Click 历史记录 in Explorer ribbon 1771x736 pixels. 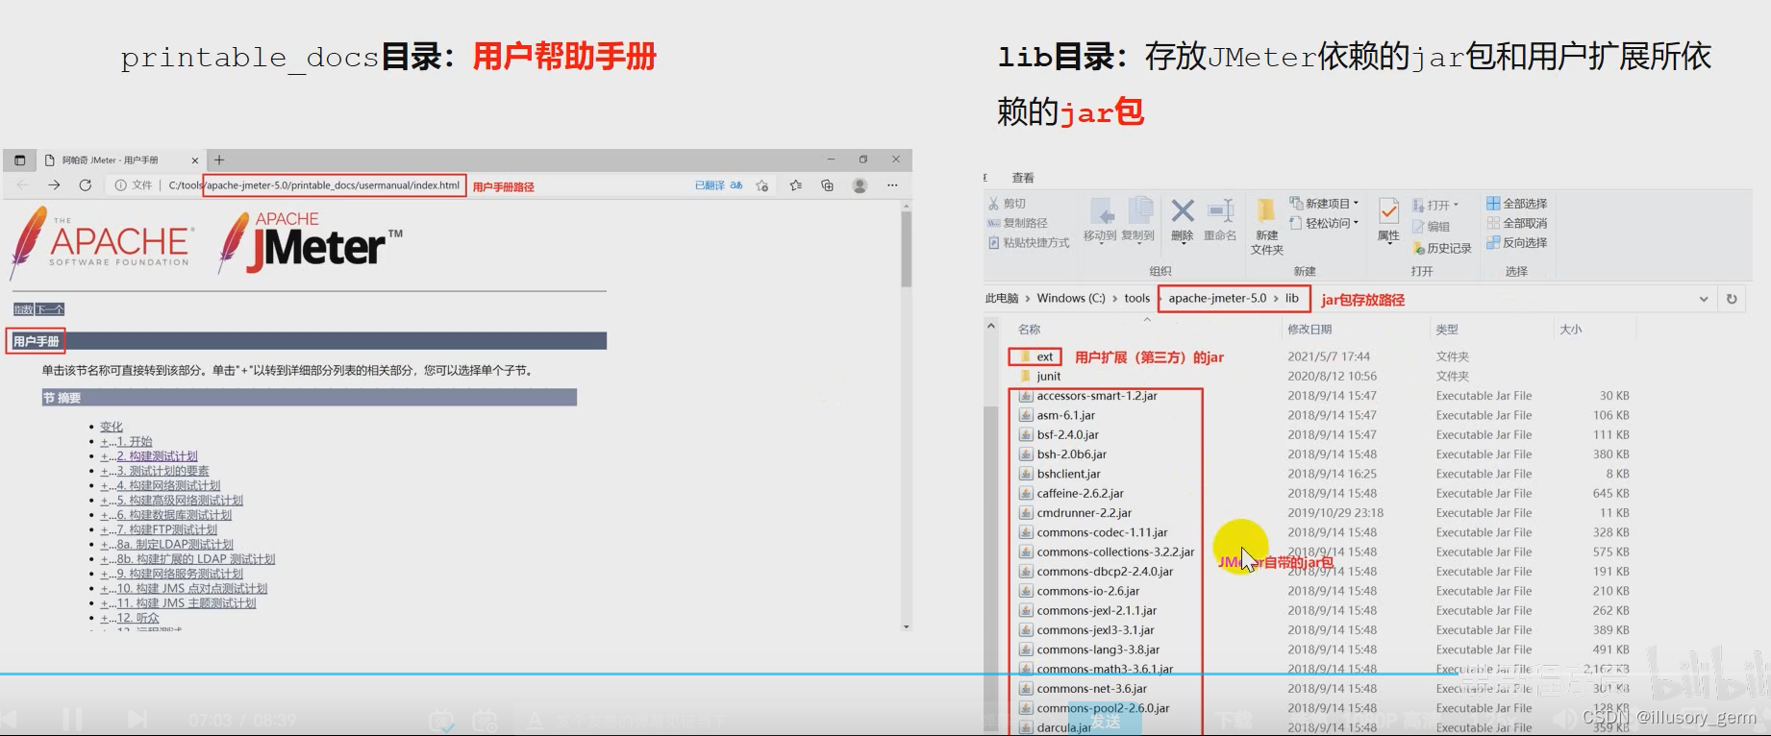pyautogui.click(x=1442, y=248)
